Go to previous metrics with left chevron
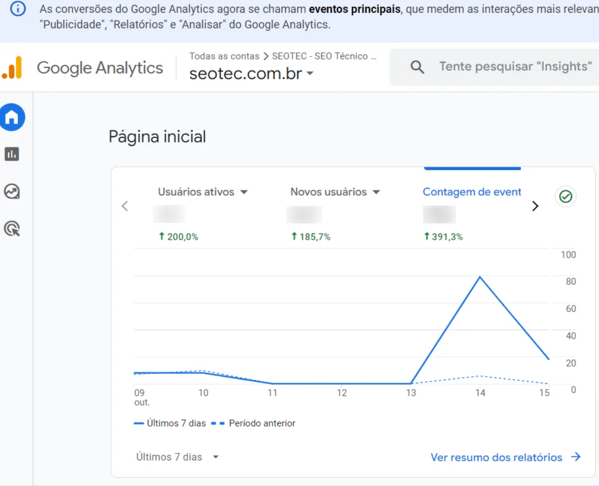The image size is (599, 486). point(125,206)
